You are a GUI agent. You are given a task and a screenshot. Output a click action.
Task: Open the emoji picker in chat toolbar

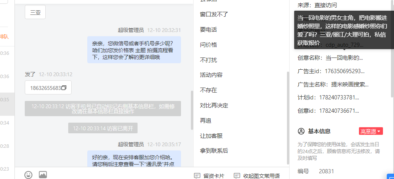29,175
